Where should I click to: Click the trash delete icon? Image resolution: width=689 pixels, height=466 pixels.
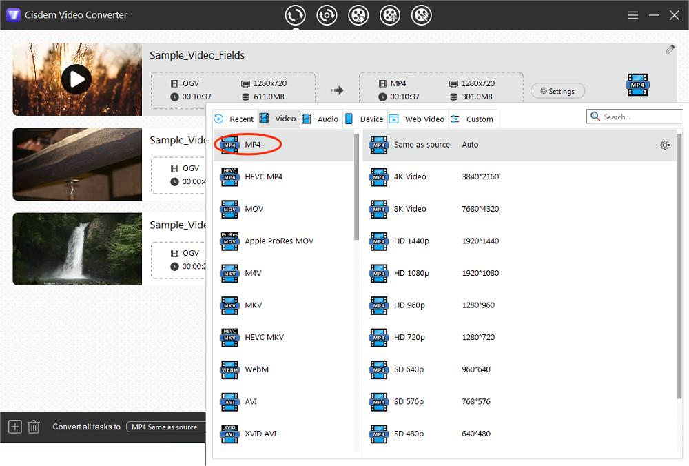tap(34, 427)
